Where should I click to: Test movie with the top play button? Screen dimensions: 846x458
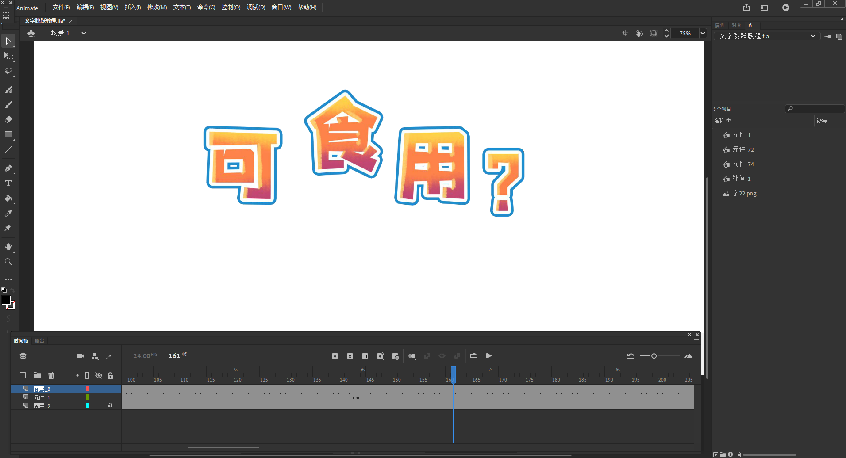(786, 8)
